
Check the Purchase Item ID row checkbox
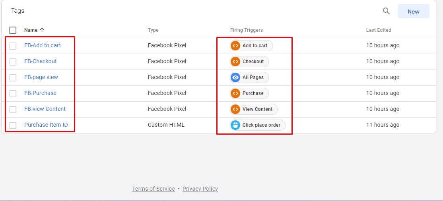(x=13, y=125)
